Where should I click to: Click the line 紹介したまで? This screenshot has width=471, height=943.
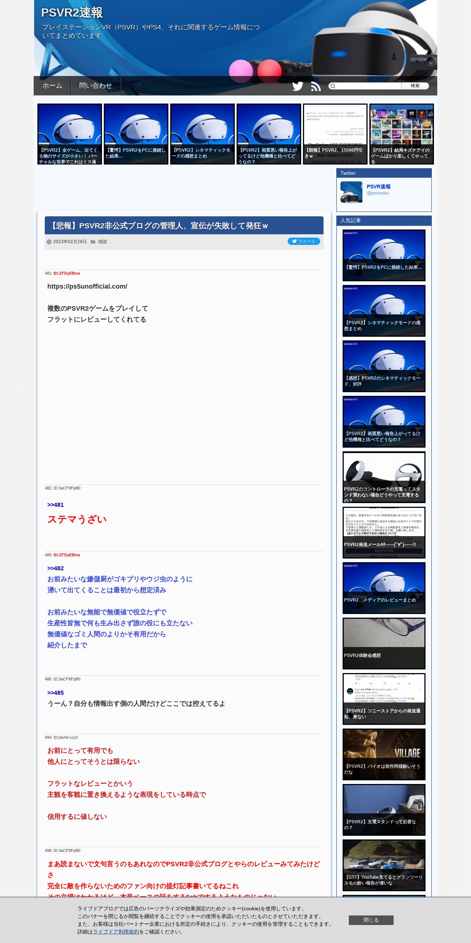click(x=67, y=645)
